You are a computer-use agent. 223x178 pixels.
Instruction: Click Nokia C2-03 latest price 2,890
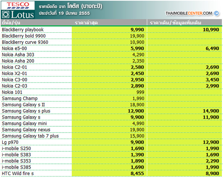coord(137,86)
